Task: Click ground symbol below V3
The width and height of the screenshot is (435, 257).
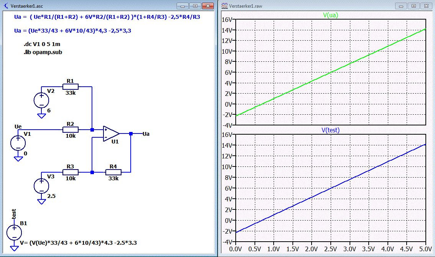Action: [x=41, y=201]
